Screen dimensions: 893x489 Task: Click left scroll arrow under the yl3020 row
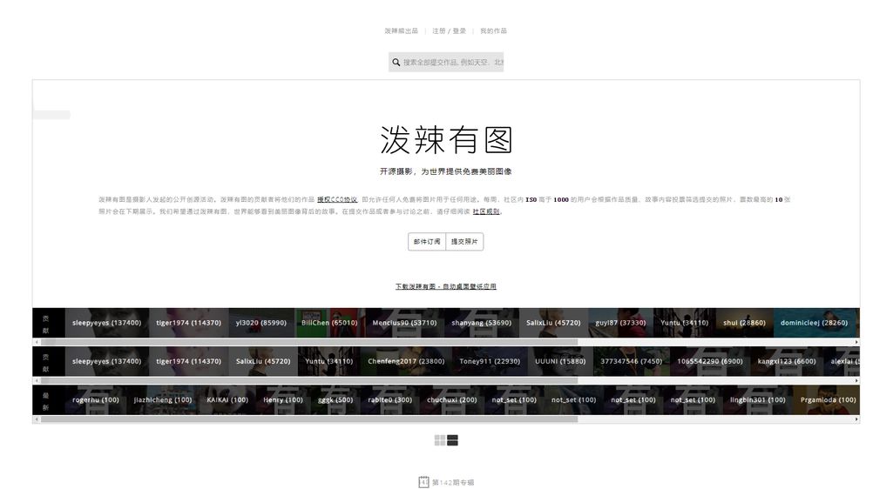coord(37,342)
